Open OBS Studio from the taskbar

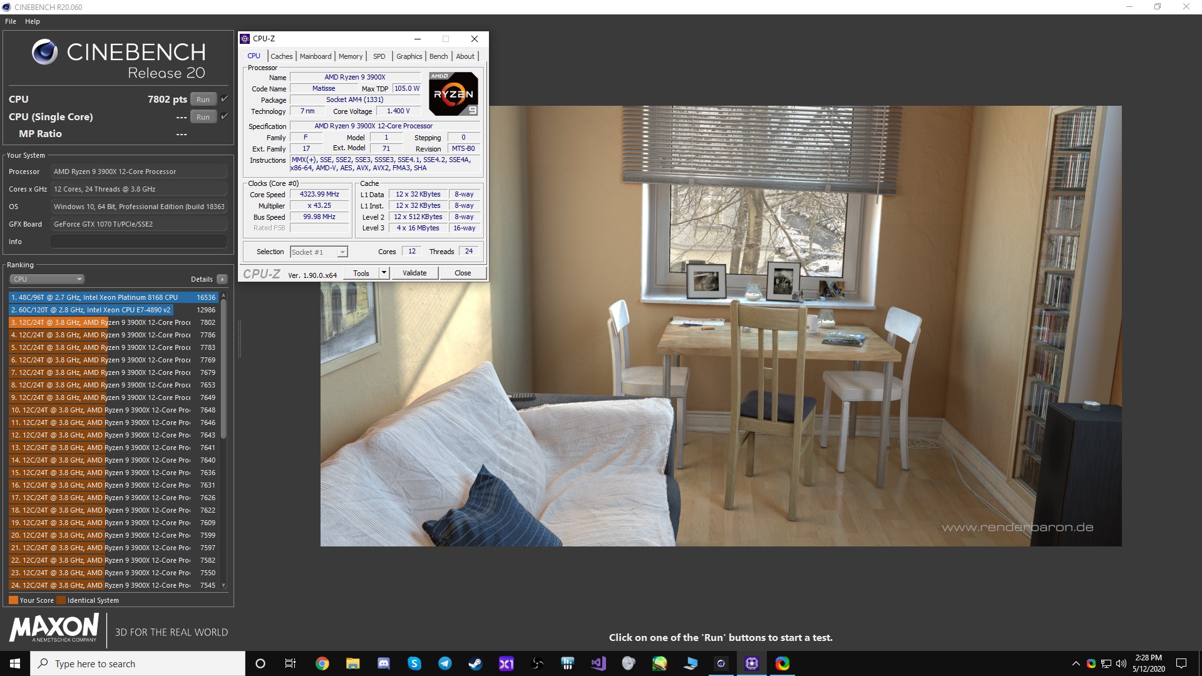(x=537, y=663)
